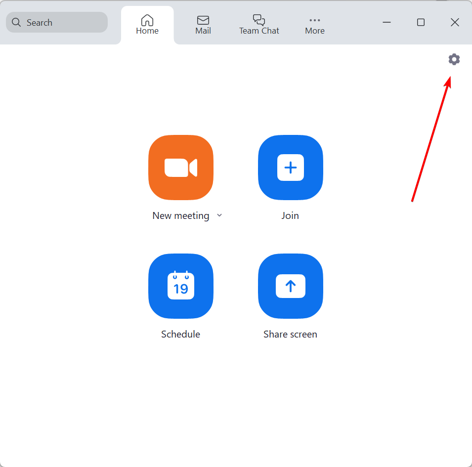Launch Share screen with the arrow icon
Screen dimensions: 472x467
pyautogui.click(x=291, y=286)
